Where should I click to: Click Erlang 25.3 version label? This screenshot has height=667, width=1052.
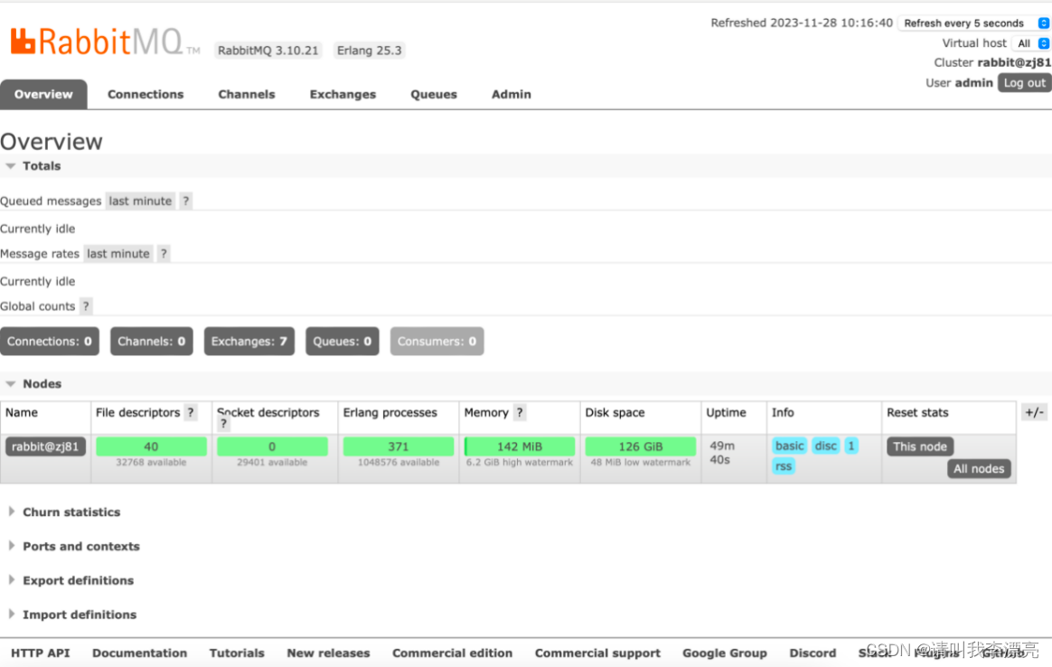pyautogui.click(x=369, y=51)
